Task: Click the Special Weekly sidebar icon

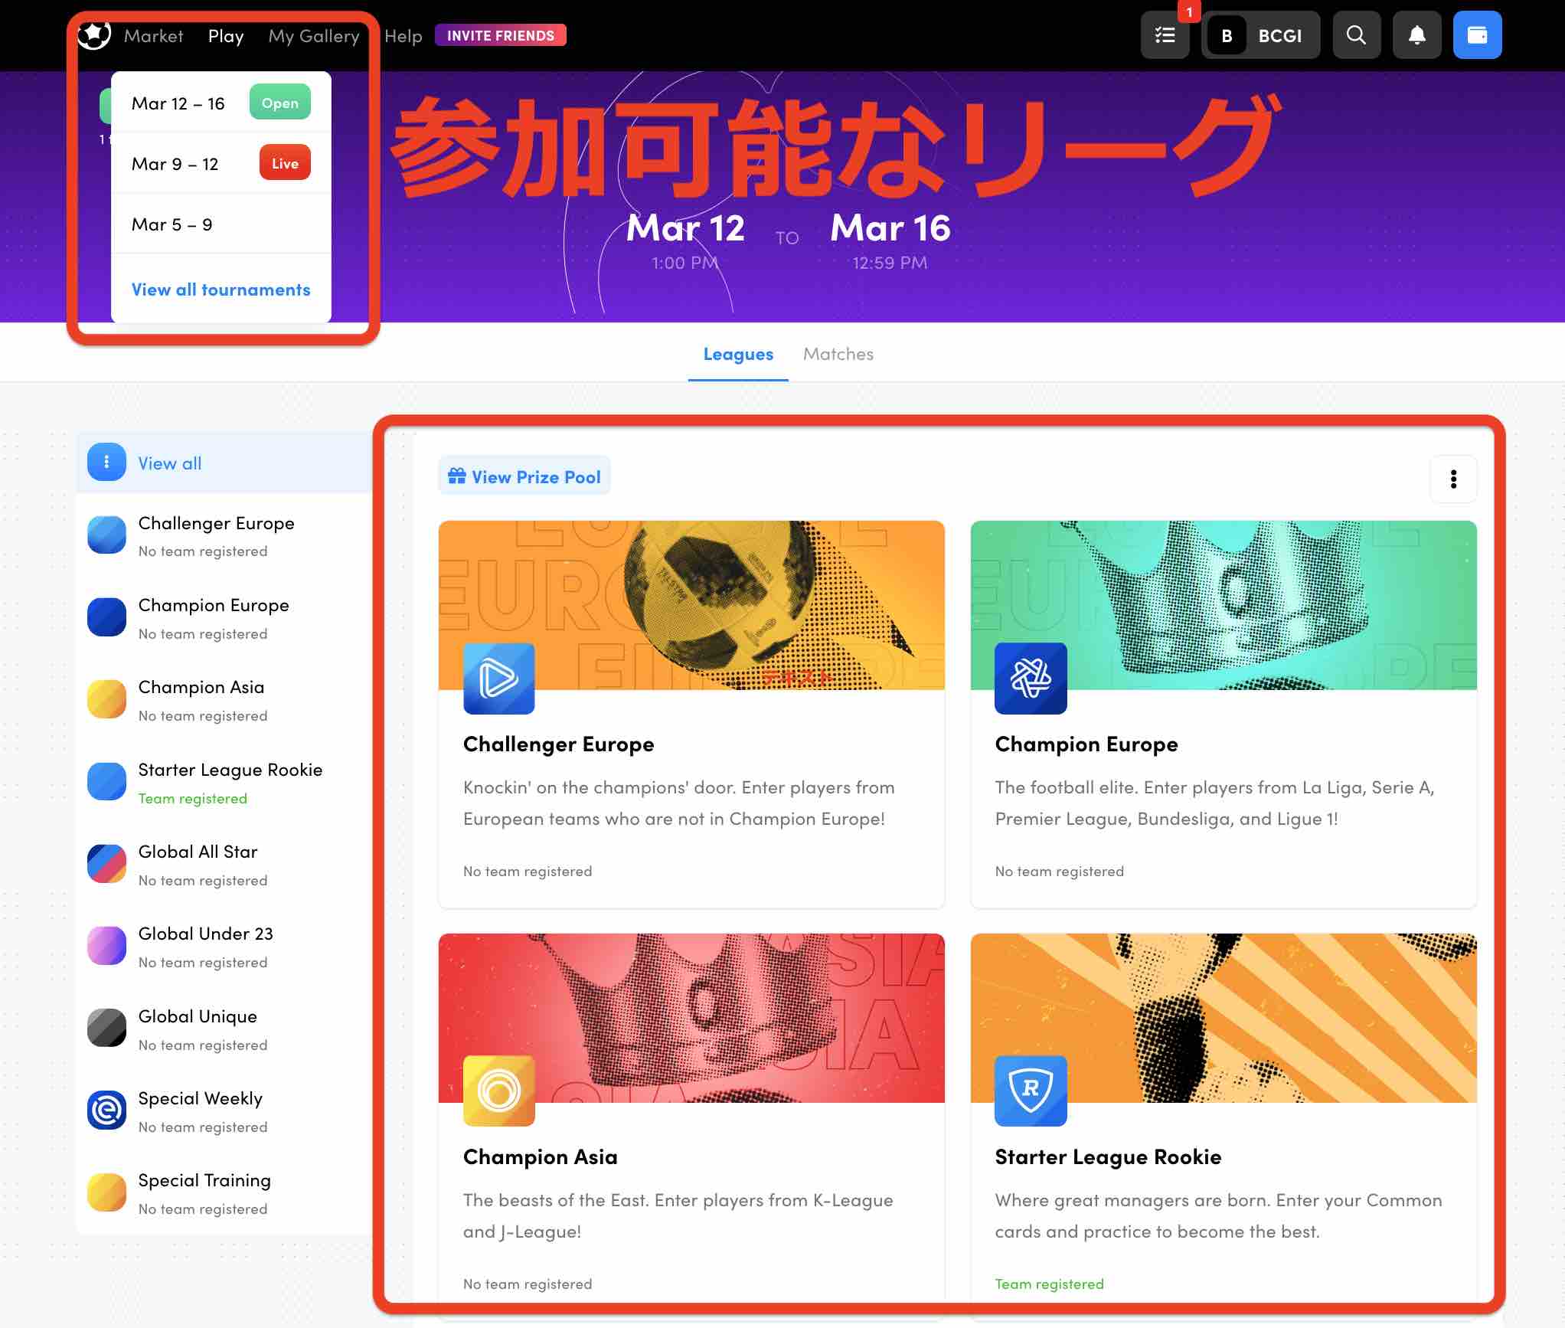Action: [106, 1110]
